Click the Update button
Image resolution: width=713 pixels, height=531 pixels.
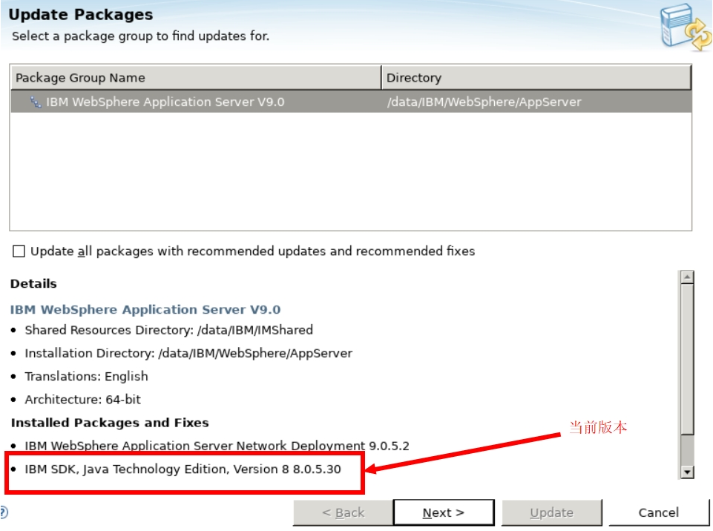point(551,512)
